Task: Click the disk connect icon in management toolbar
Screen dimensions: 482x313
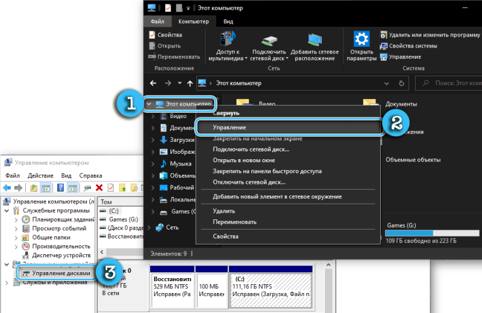Action: 87,187
